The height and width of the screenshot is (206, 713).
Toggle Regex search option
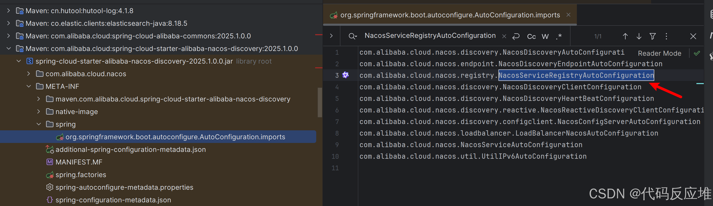[x=559, y=37]
